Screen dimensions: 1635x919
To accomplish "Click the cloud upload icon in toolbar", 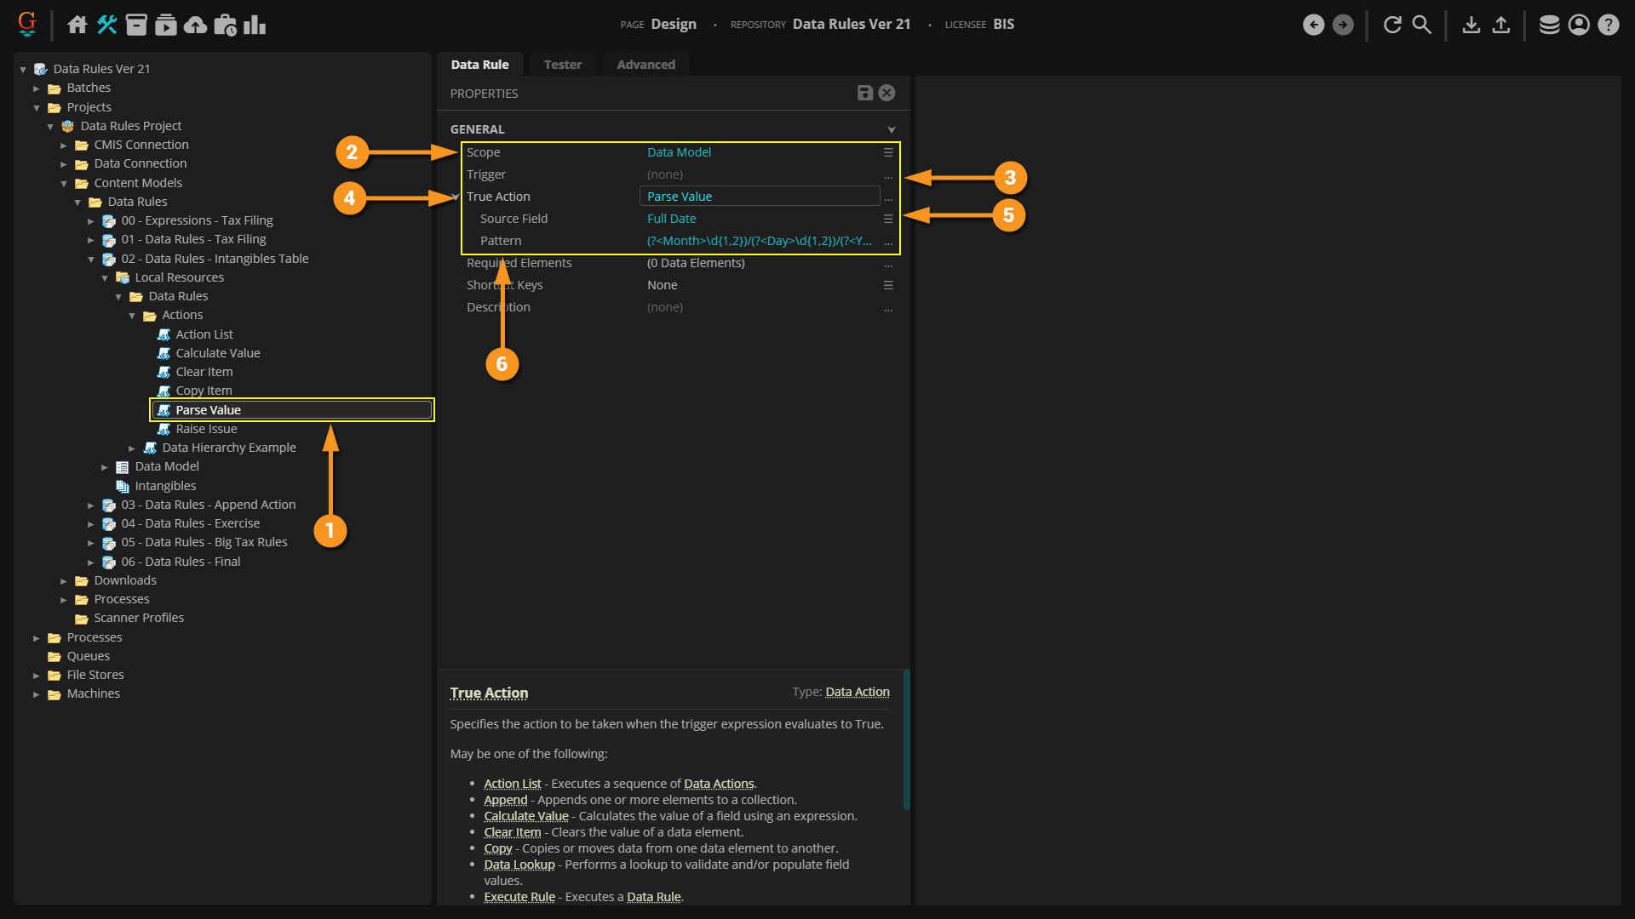I will [x=195, y=25].
